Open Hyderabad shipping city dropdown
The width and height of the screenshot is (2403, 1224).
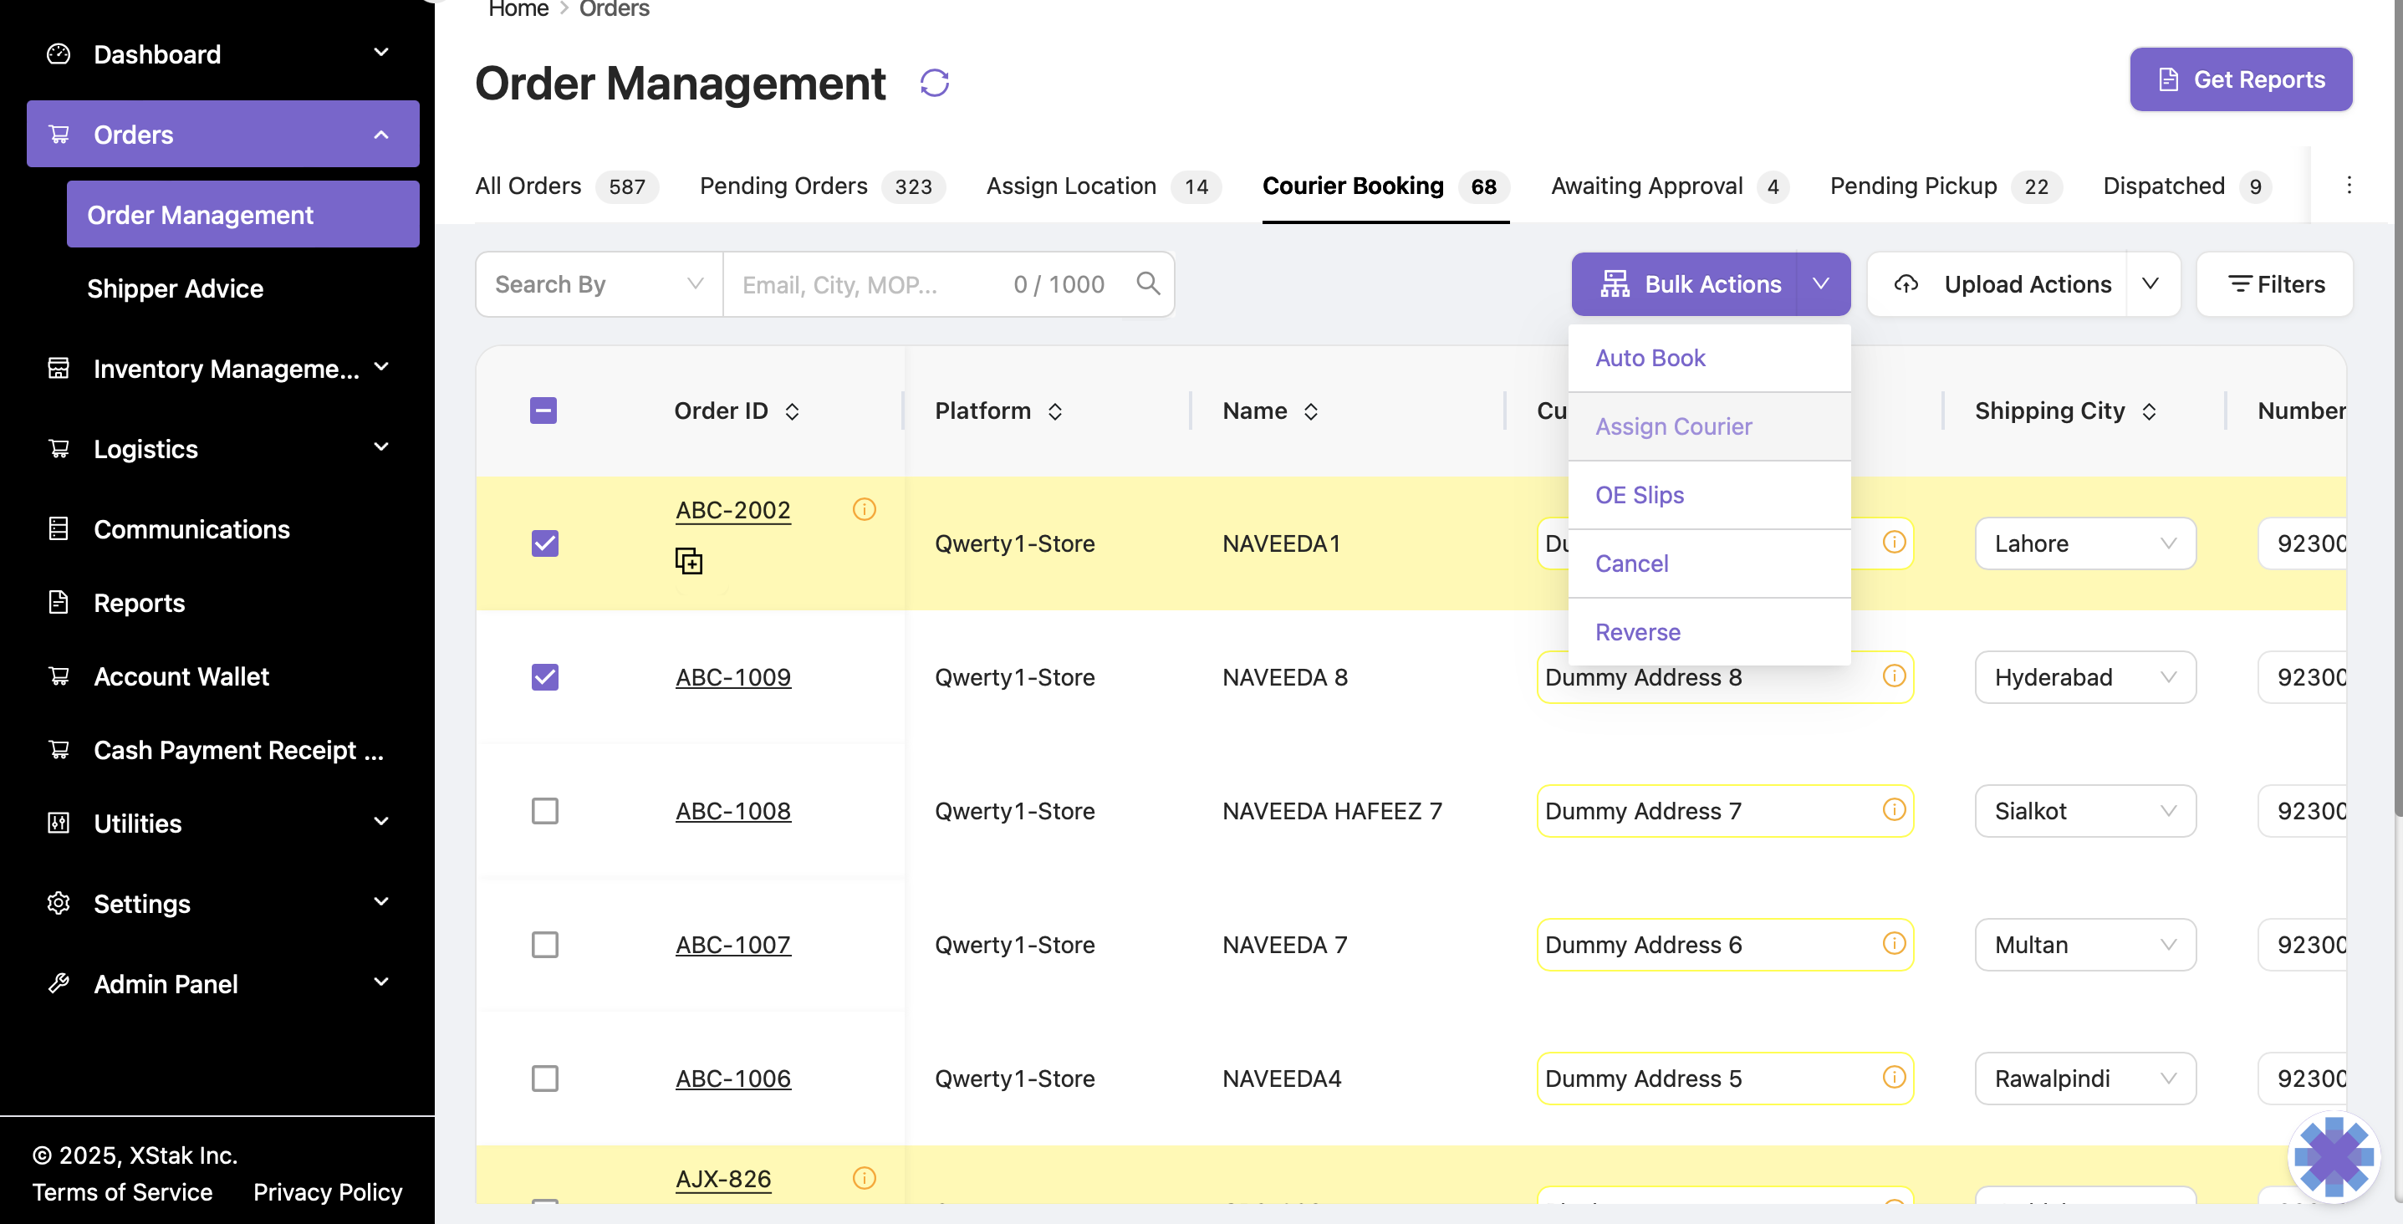(2085, 676)
